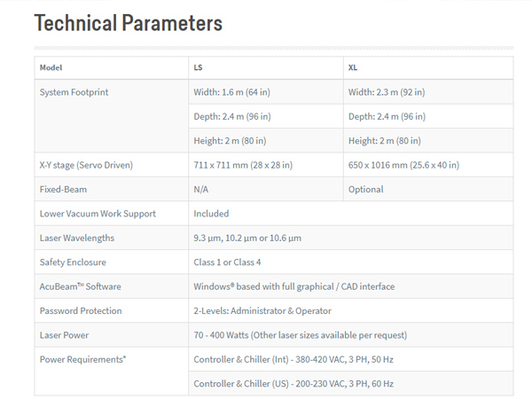Click the Fixed-Beam Optional cell
This screenshot has height=399, width=532.
pos(366,190)
